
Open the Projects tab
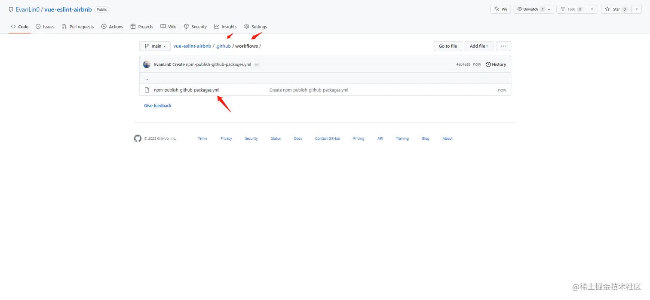point(142,27)
